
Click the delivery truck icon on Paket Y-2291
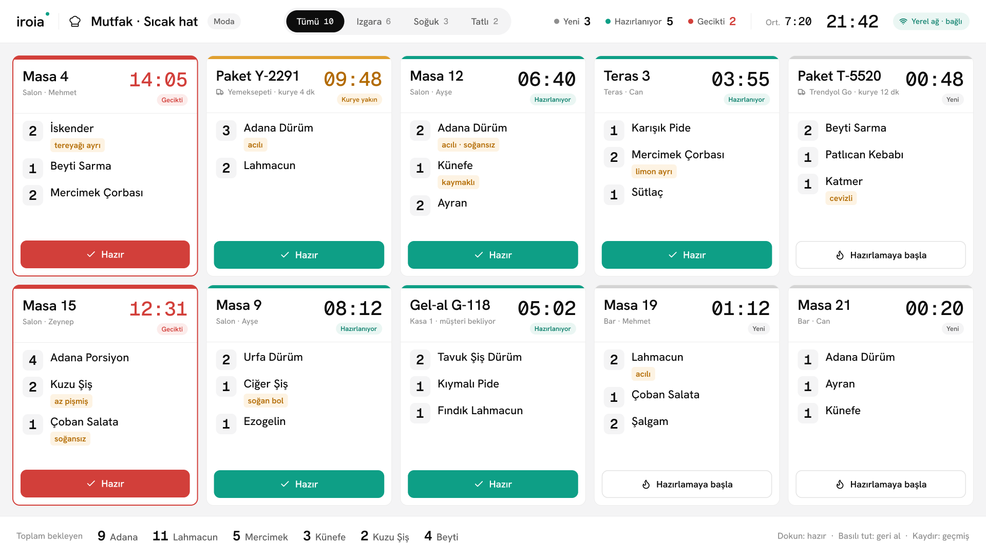tap(220, 92)
